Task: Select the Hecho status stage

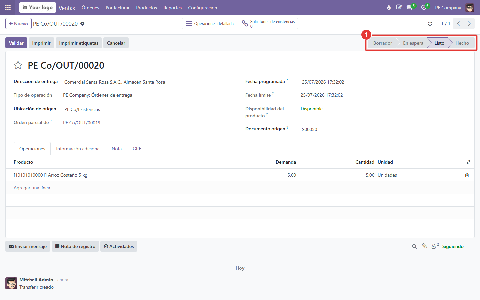Action: tap(462, 43)
